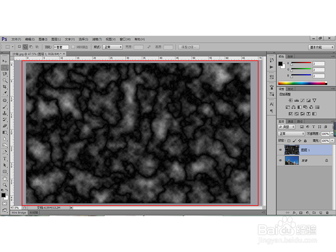Click the foreground color swatch in Color panel

pyautogui.click(x=280, y=64)
